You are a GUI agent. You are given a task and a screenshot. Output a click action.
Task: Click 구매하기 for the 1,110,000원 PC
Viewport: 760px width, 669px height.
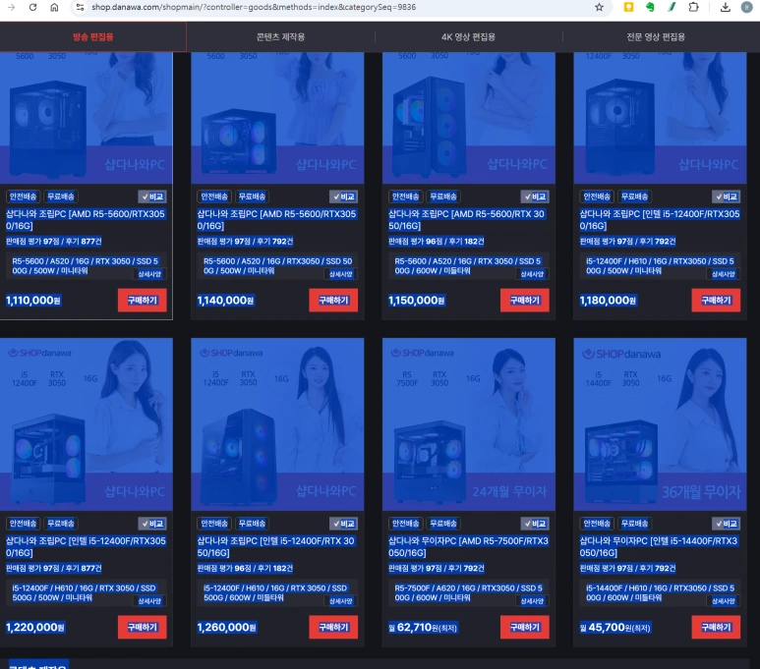[x=142, y=301]
